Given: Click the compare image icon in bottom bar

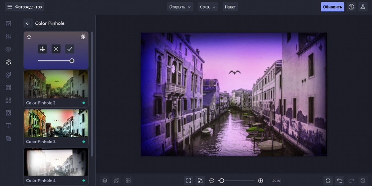Looking at the screenshot, I should [117, 181].
